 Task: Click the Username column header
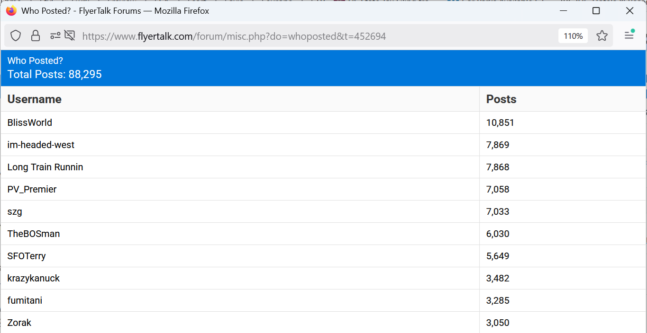pyautogui.click(x=35, y=99)
